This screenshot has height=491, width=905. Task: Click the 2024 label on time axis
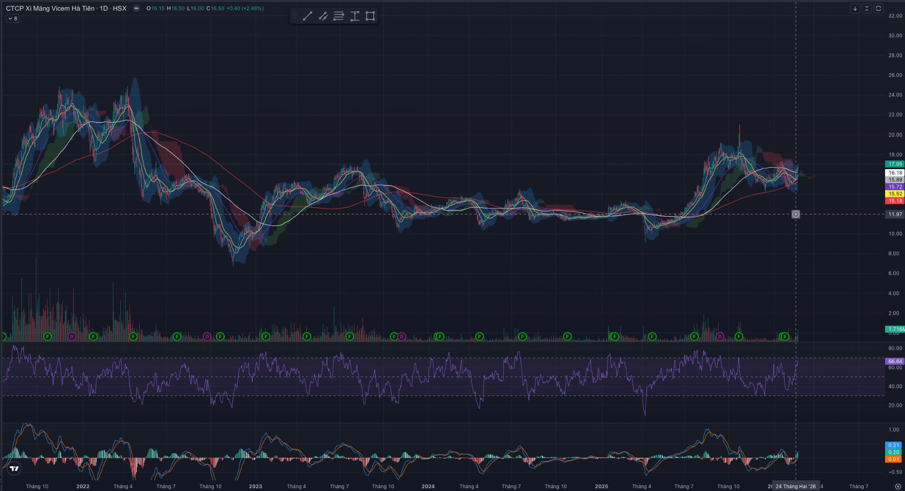click(428, 486)
